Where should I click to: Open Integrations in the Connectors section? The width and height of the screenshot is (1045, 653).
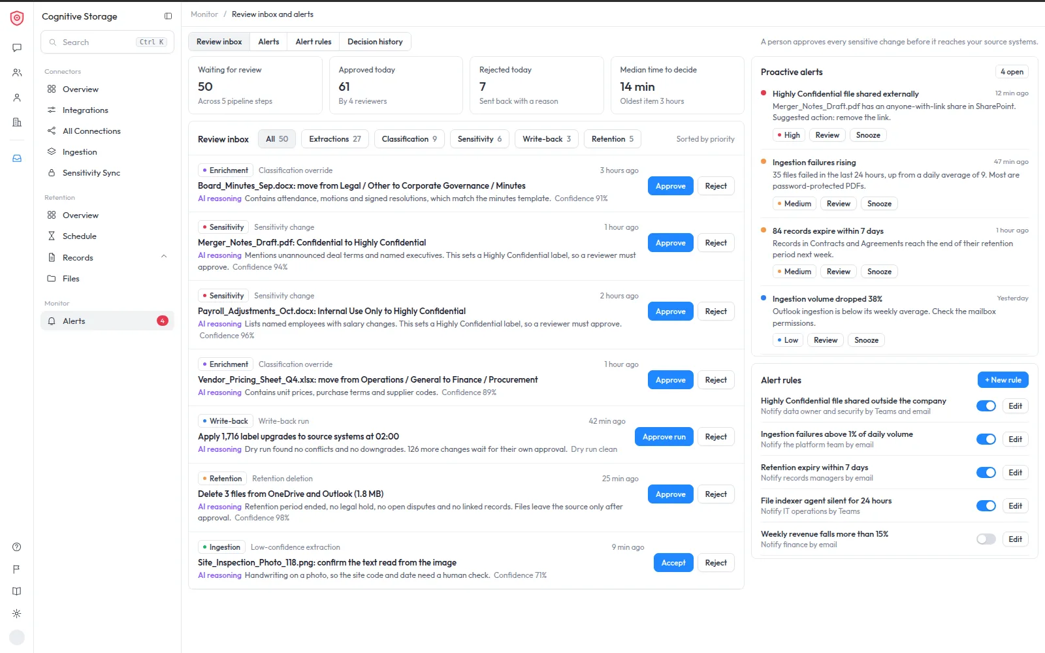[x=107, y=110]
